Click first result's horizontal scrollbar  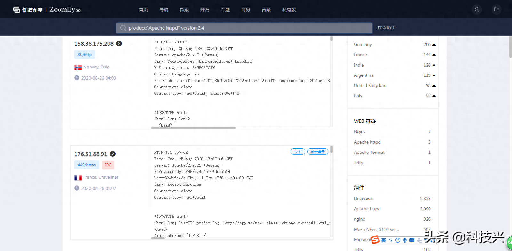pyautogui.click(x=193, y=128)
